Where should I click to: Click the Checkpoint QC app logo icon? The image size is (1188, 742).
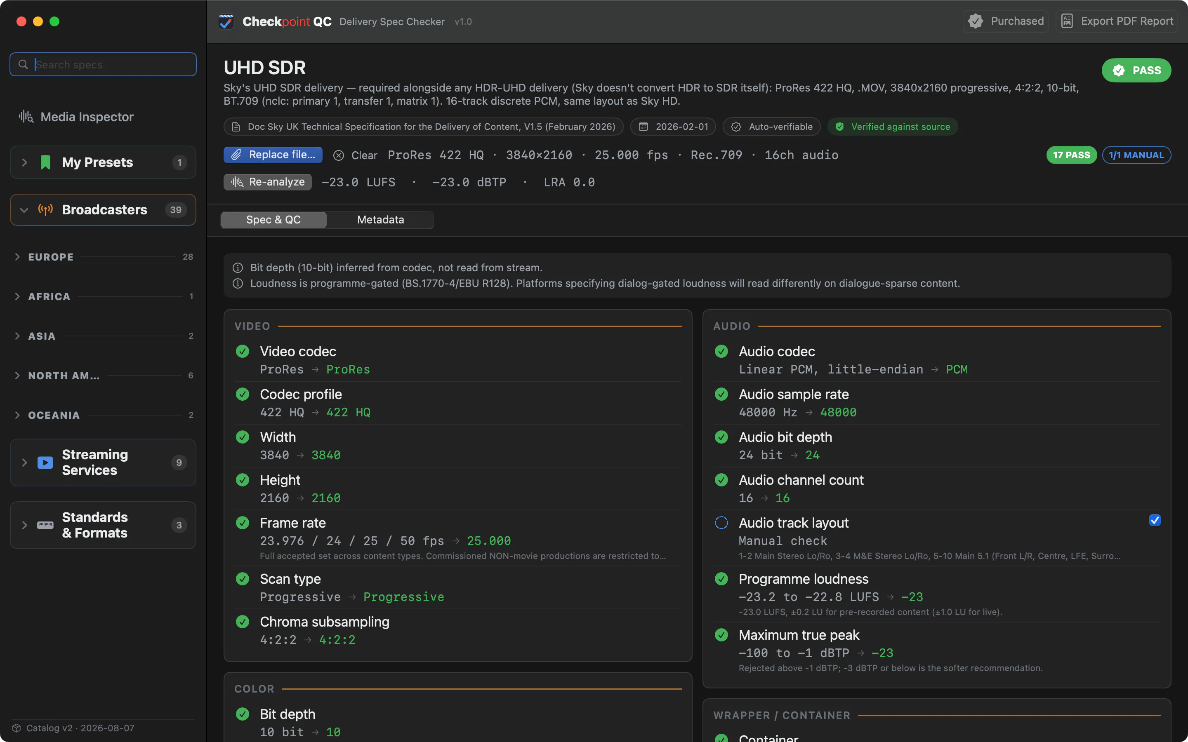click(x=226, y=21)
